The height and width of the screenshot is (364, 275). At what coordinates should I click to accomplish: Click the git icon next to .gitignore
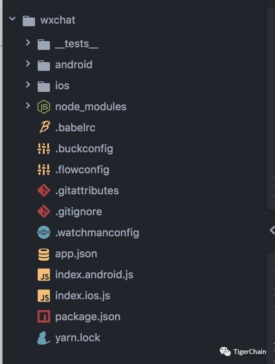[44, 211]
